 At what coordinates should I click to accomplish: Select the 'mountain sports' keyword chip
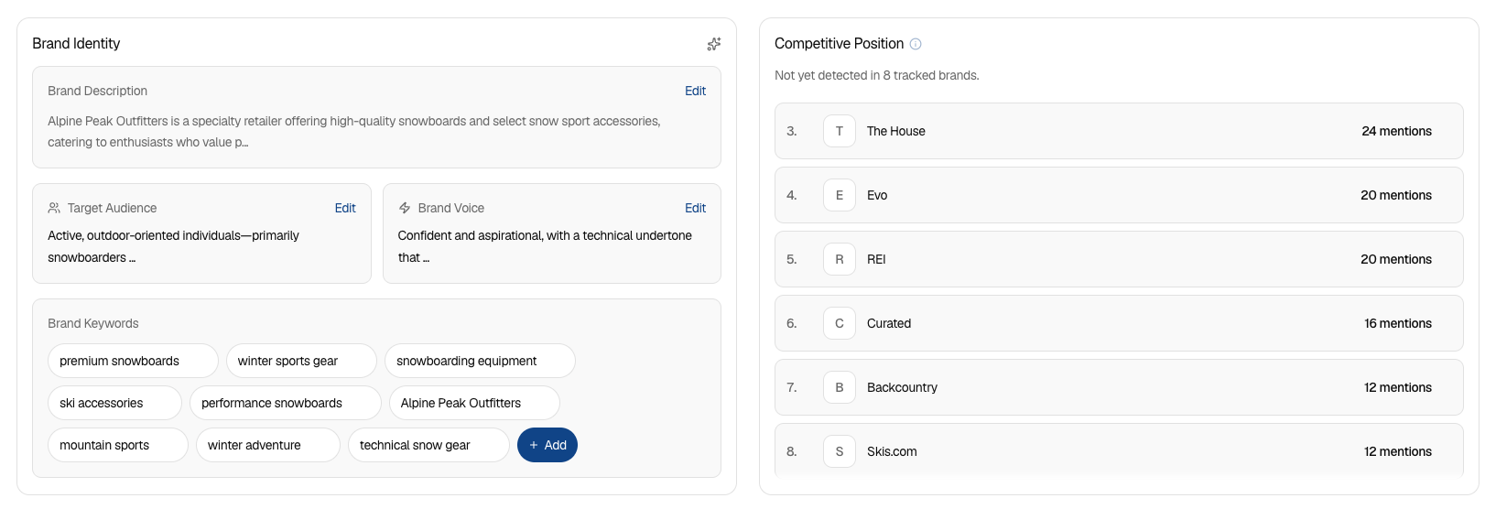(118, 445)
